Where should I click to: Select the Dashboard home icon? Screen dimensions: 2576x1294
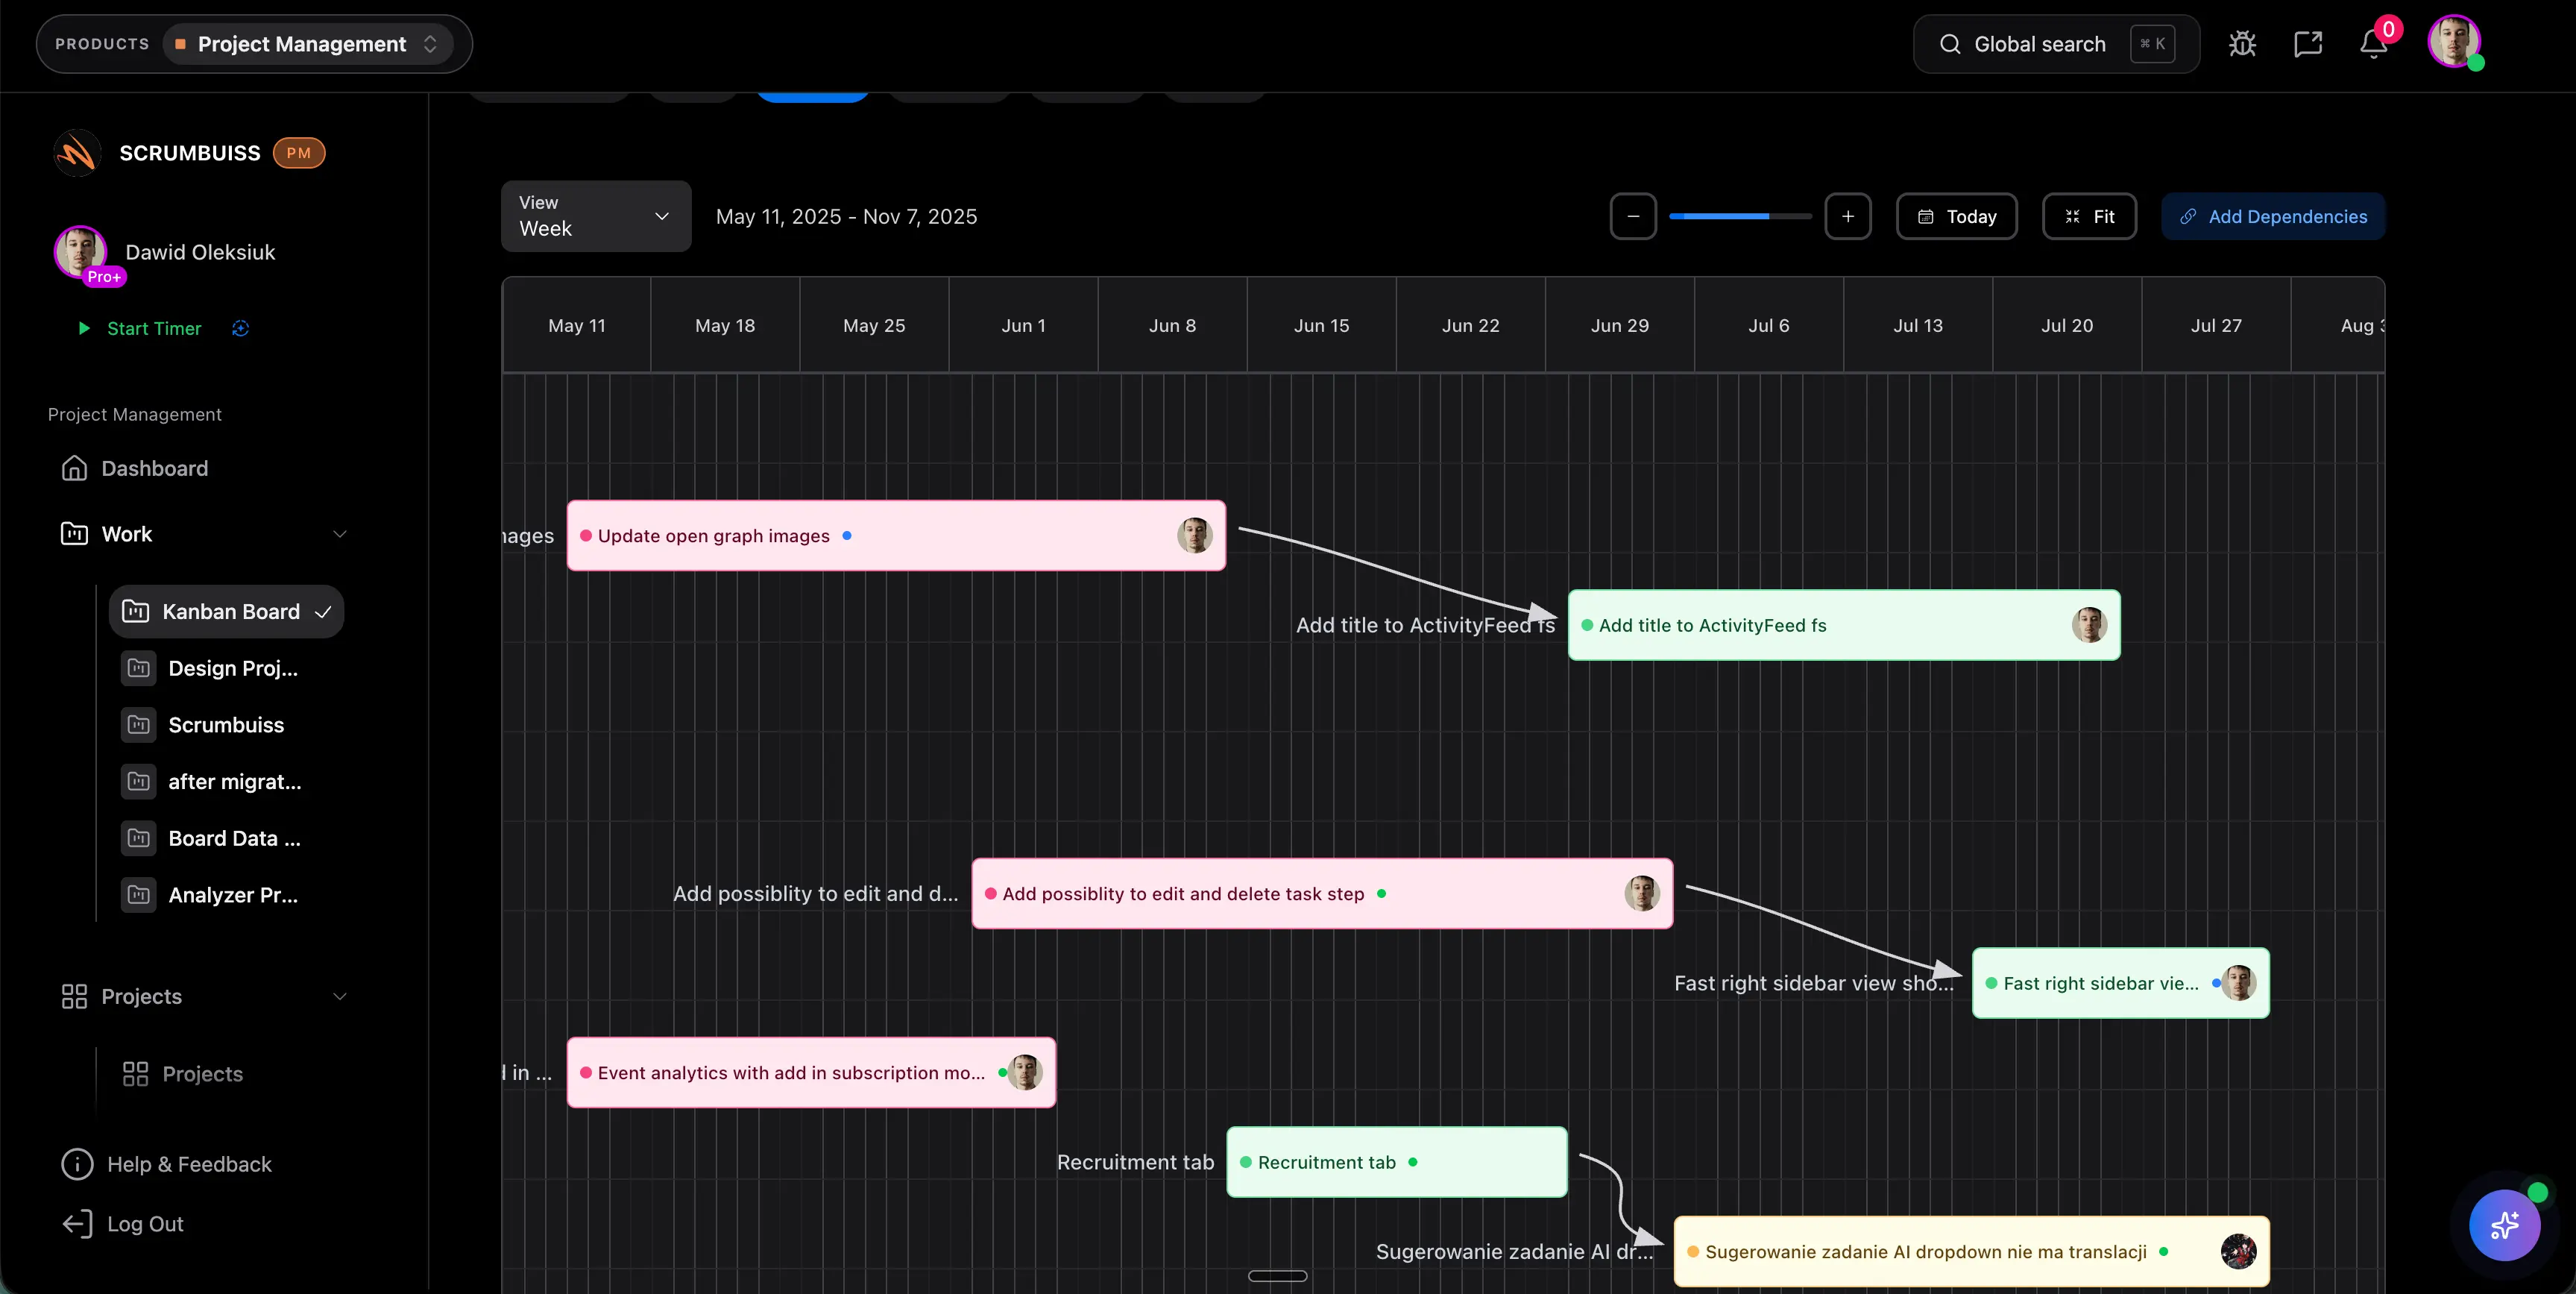click(76, 468)
